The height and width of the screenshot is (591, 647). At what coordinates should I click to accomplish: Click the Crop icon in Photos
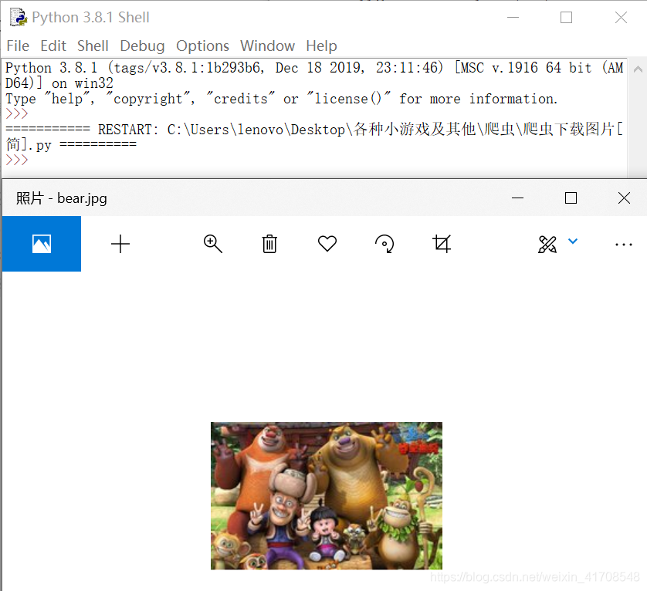coord(442,244)
